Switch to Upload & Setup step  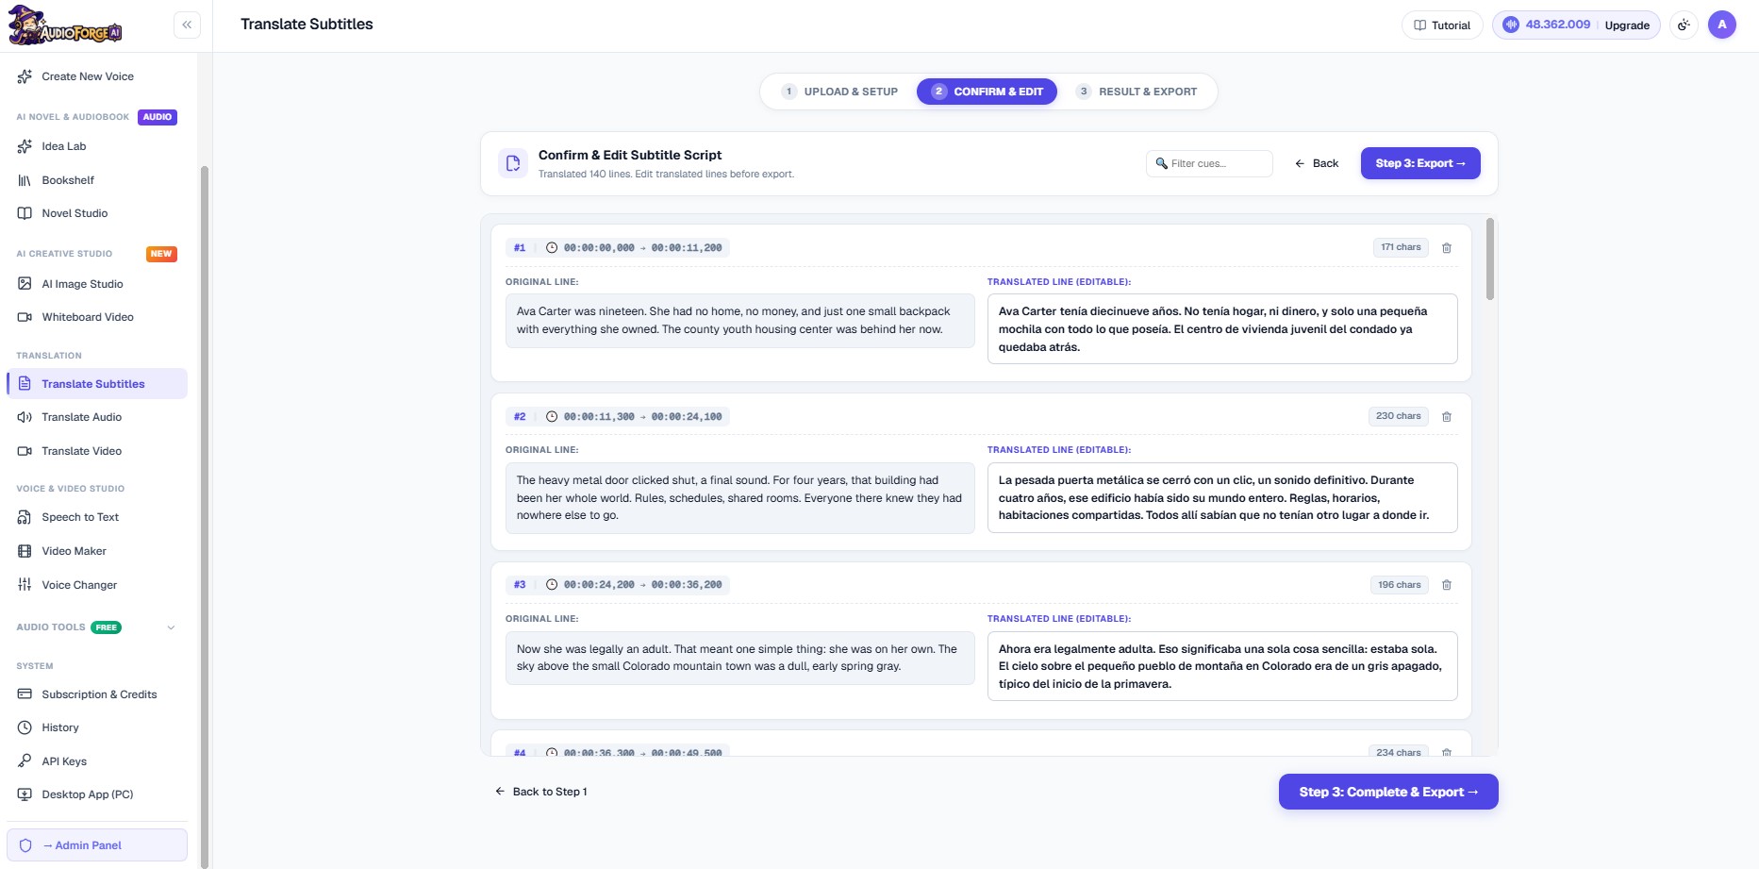[839, 92]
